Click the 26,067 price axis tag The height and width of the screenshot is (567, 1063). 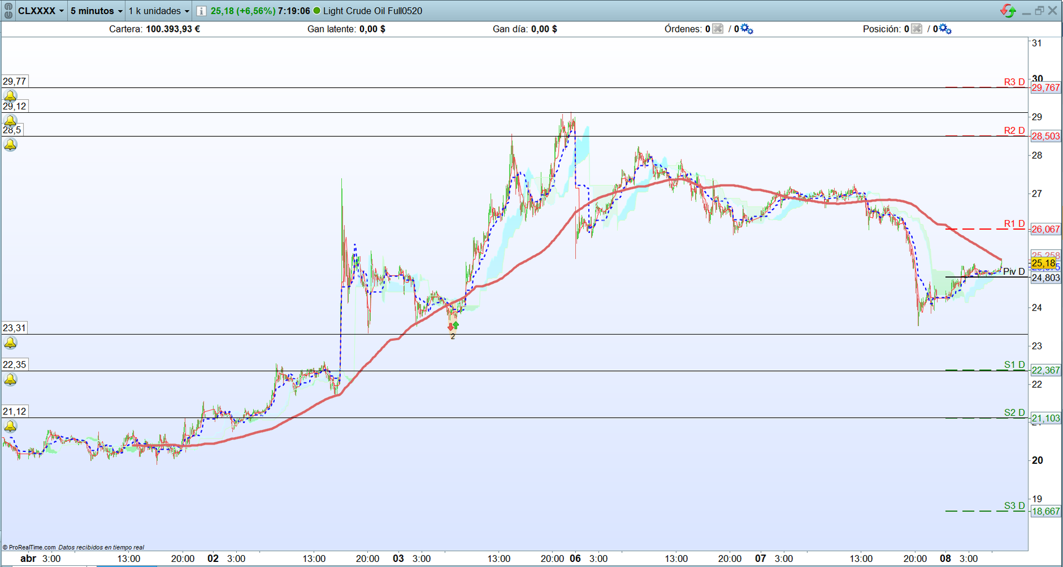(x=1045, y=229)
